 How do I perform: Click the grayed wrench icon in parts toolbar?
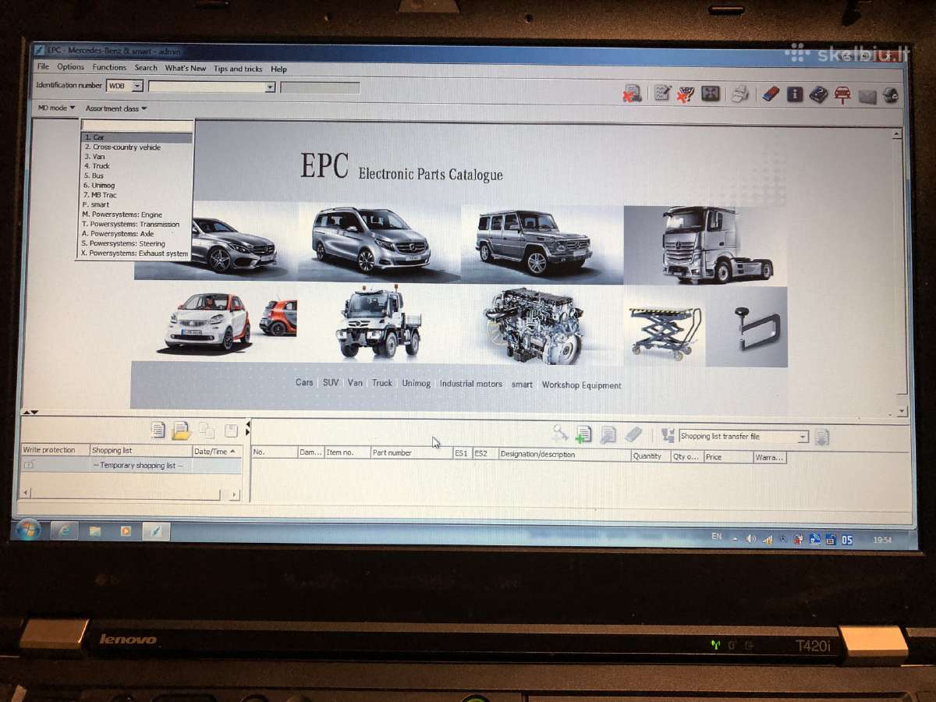559,434
